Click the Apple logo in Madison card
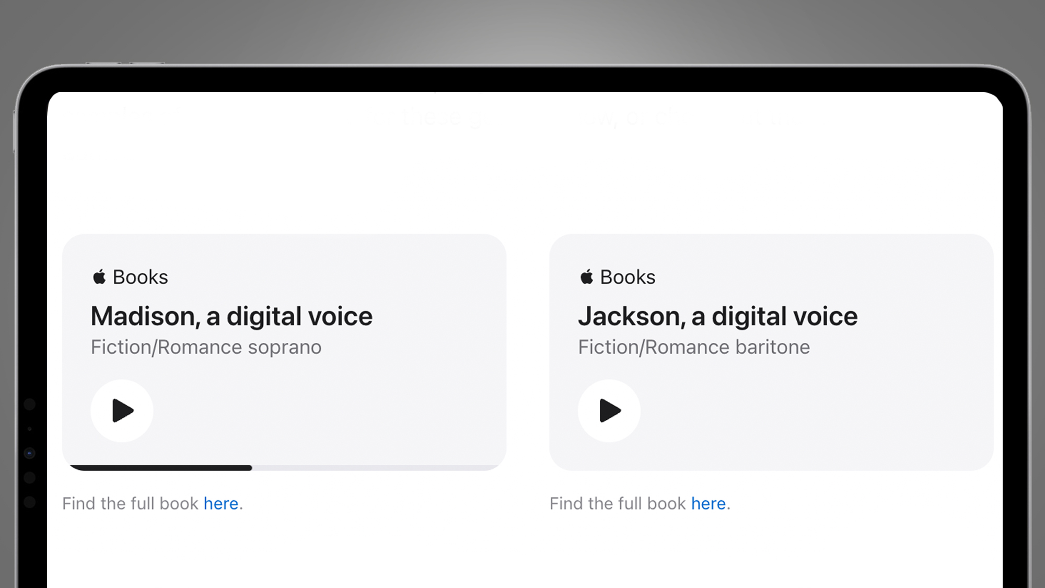1045x588 pixels. coord(99,276)
